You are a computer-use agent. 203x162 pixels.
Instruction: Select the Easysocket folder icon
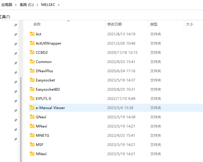pyautogui.click(x=32, y=80)
